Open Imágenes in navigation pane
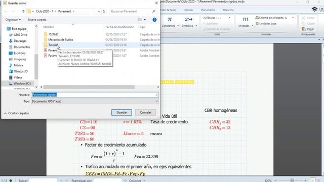 (20, 59)
